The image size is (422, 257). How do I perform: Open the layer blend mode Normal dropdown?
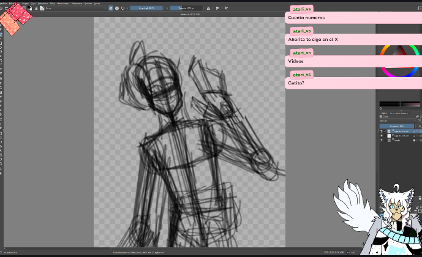398,121
